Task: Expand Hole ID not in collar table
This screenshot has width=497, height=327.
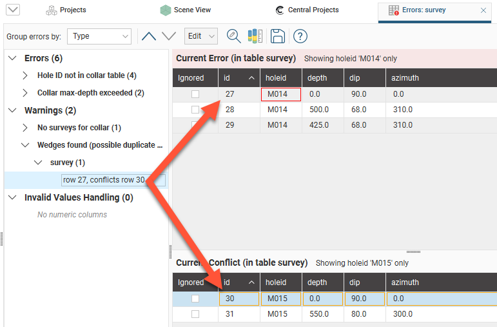Action: (x=25, y=75)
